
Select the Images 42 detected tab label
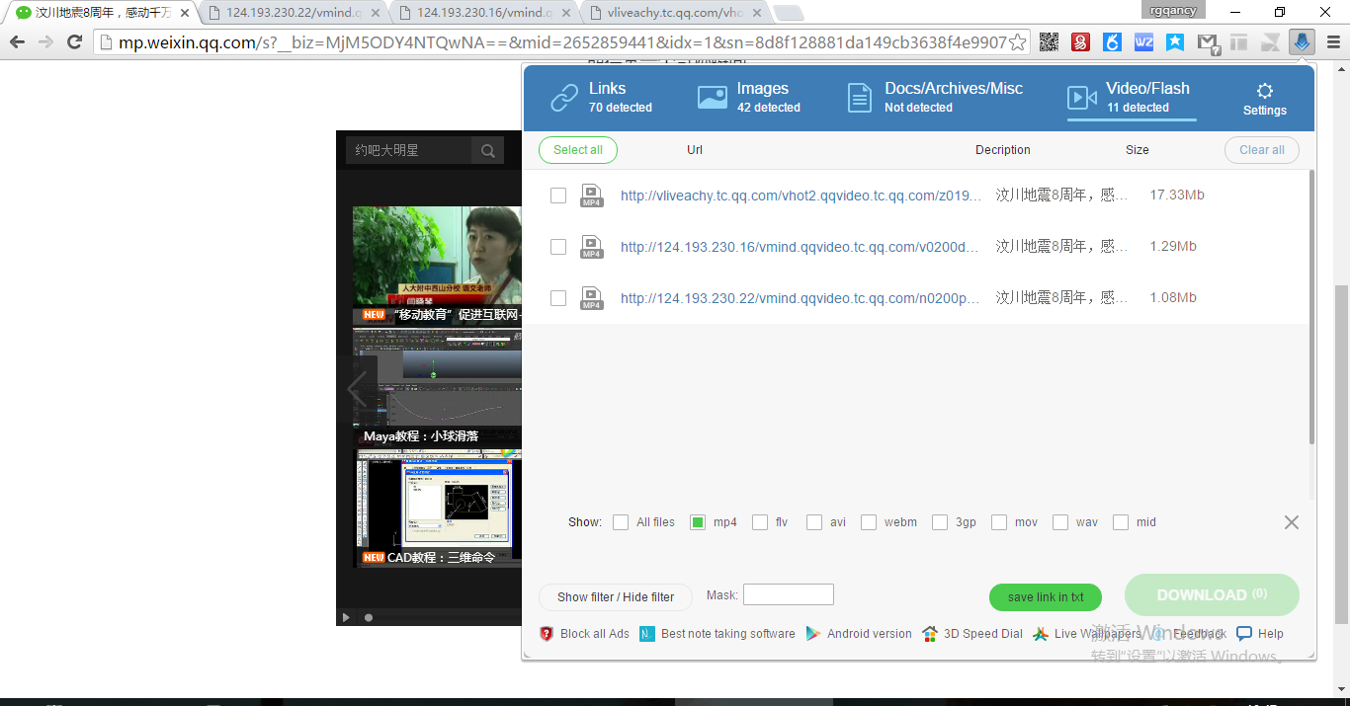point(769,98)
